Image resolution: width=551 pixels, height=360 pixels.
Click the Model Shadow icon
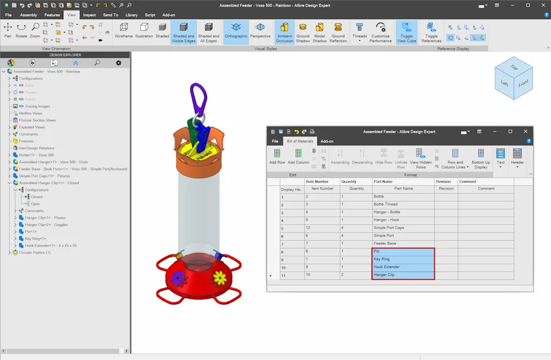pos(320,32)
